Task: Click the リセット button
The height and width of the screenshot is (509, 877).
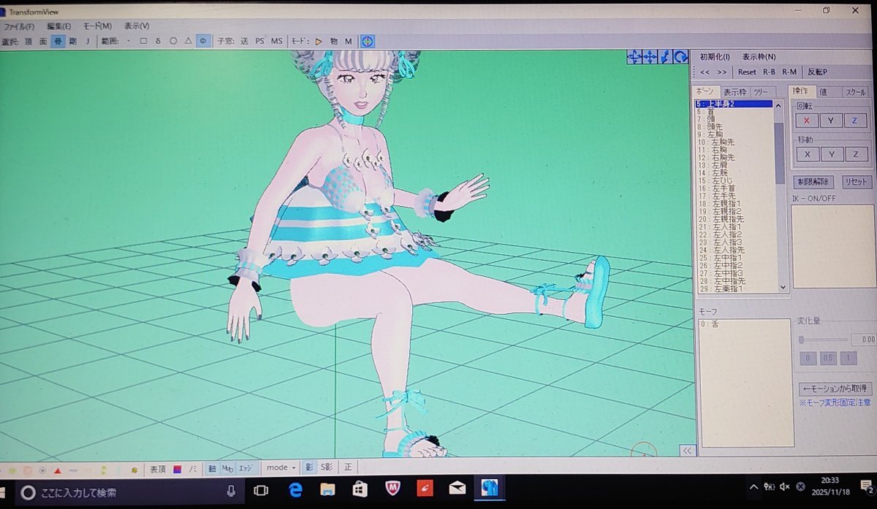Action: point(856,182)
